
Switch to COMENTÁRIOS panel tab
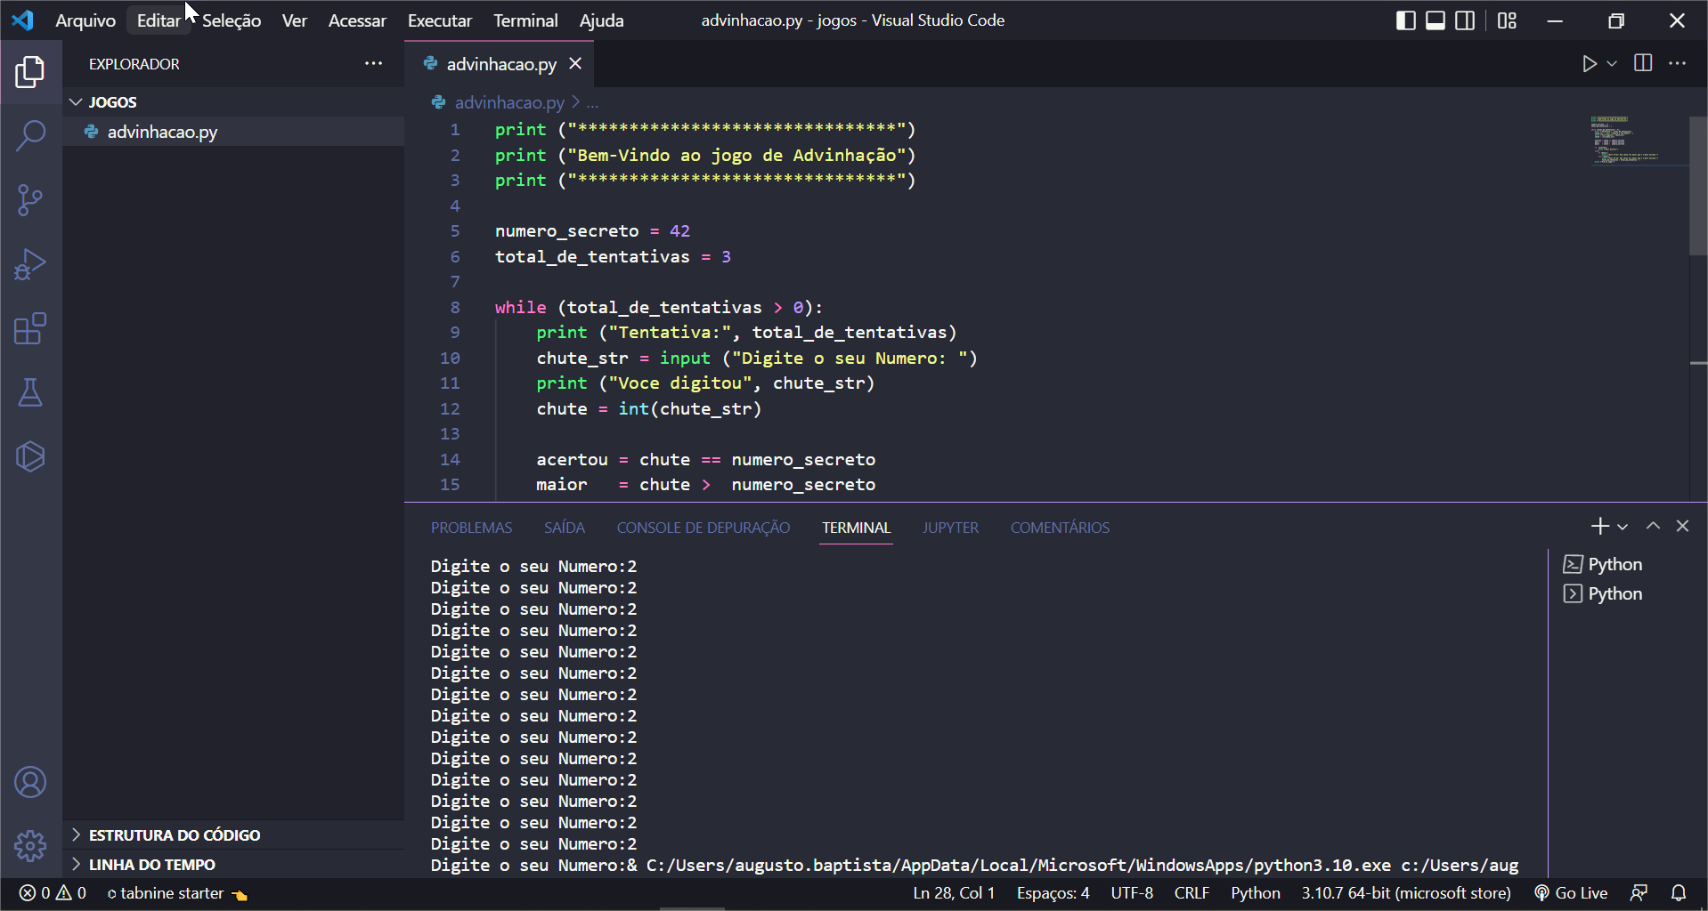point(1060,528)
